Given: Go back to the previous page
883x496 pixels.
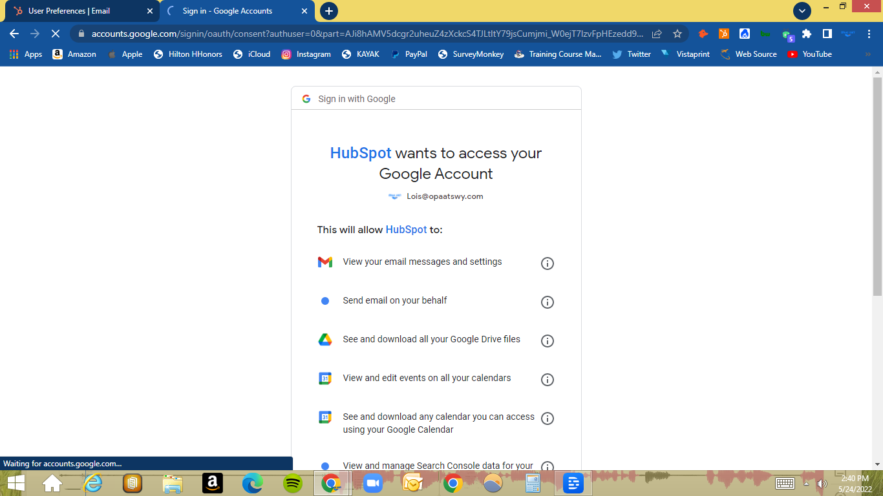Looking at the screenshot, I should pos(14,34).
